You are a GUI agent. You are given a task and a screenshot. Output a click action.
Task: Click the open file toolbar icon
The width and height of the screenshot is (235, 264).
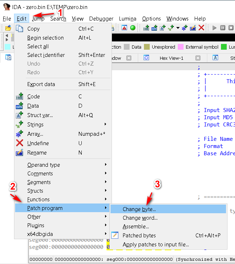pos(8,28)
